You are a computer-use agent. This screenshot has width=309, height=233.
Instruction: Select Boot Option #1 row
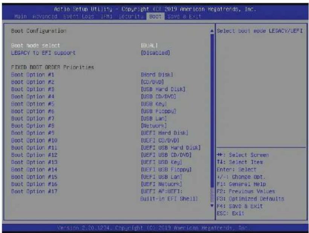(32, 75)
